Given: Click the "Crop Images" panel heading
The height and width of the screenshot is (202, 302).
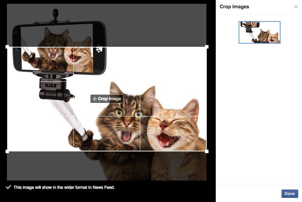Looking at the screenshot, I should tap(234, 7).
